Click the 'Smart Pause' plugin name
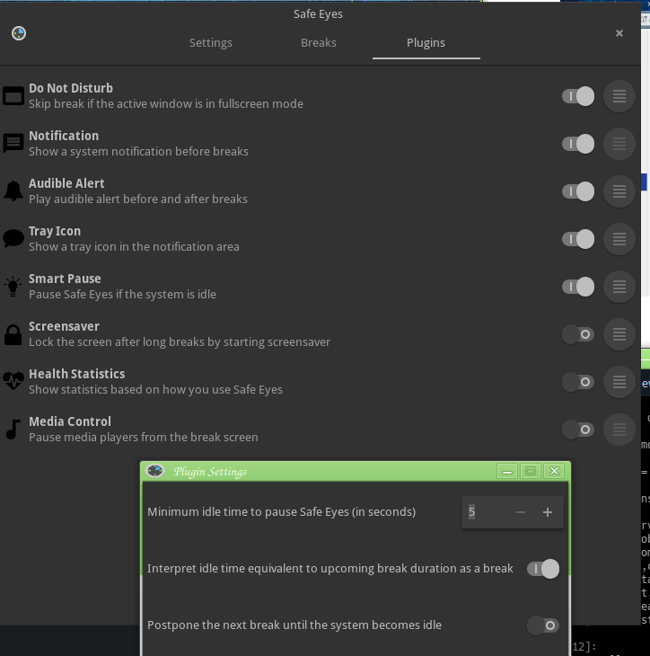The image size is (650, 656). coord(65,279)
